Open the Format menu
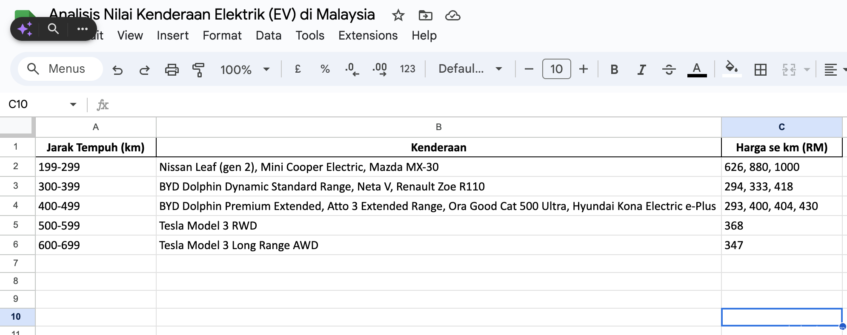The image size is (847, 335). click(x=222, y=35)
